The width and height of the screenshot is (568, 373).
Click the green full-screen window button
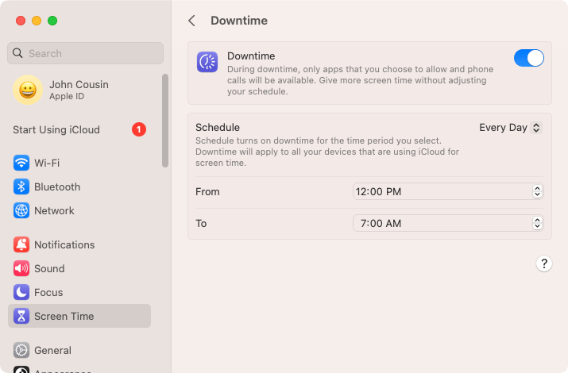point(52,21)
